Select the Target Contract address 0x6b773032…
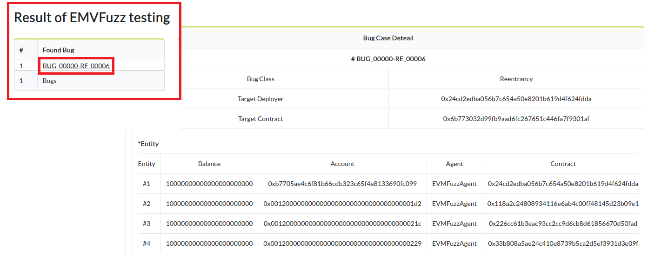The image size is (648, 256). [516, 119]
